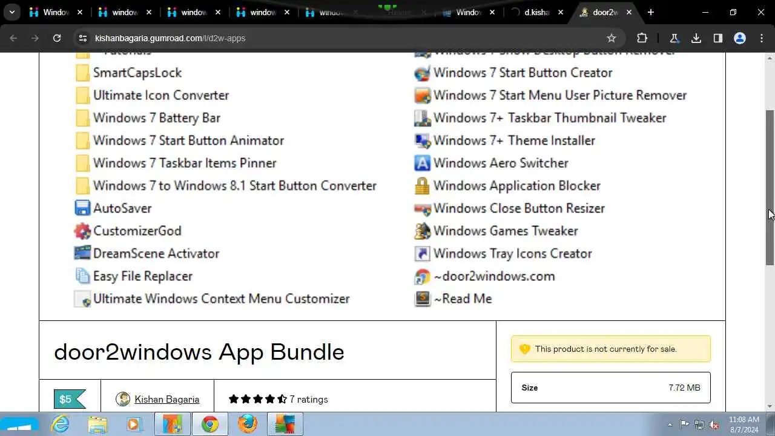Screen dimensions: 775x436
Task: Click the Windows Aero Switcher icon
Action: coord(422,163)
